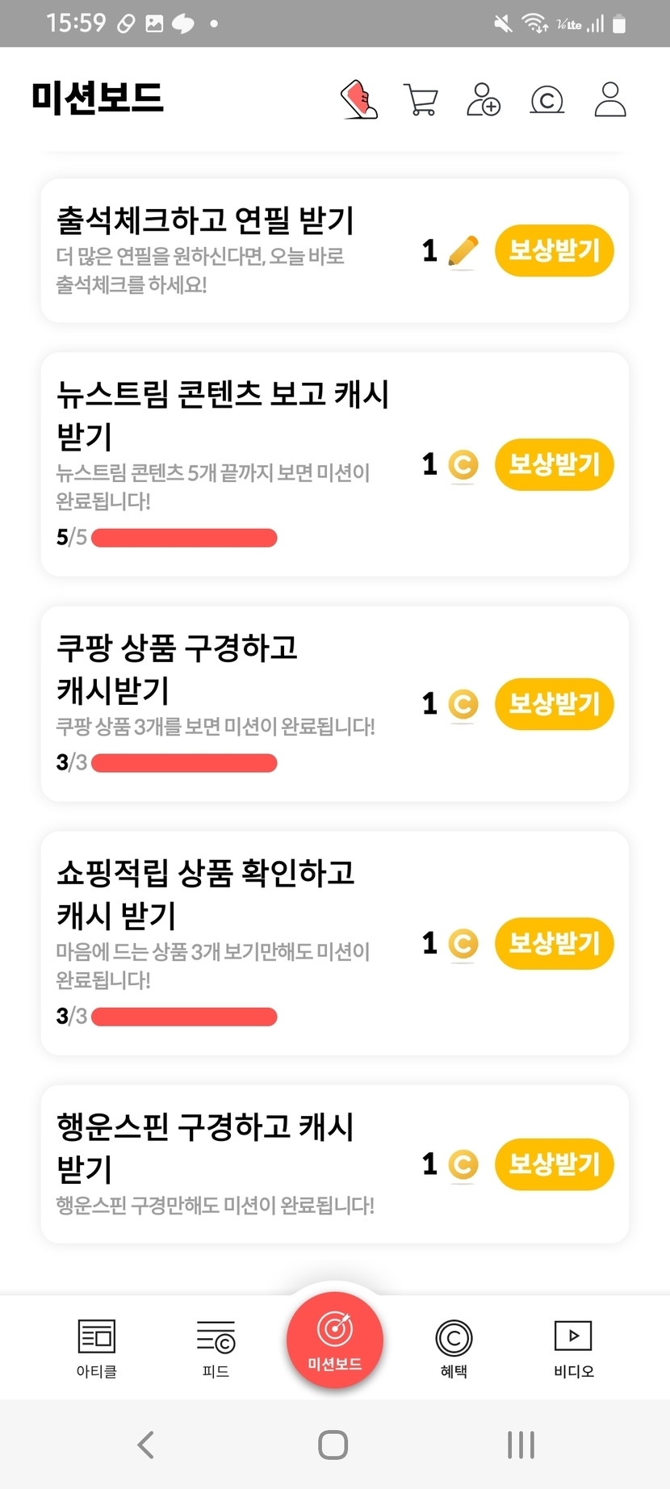Tap the pencil reward icon
This screenshot has width=670, height=1489.
click(x=463, y=251)
